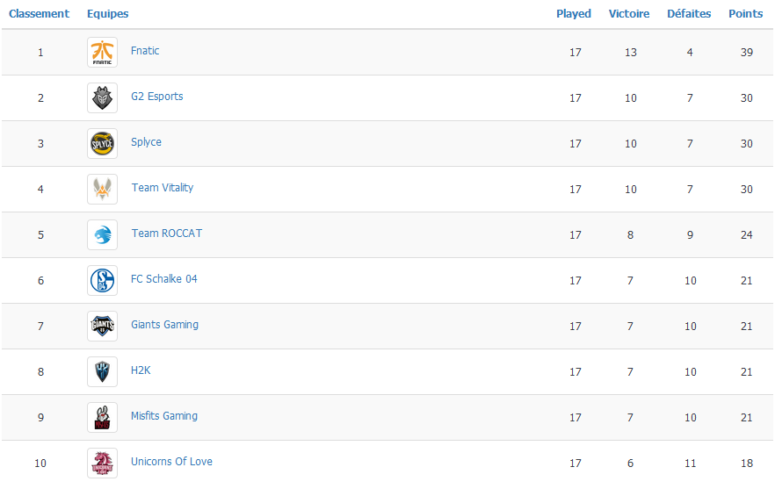Sort by the Défaites column header
Screen dimensions: 775x496
[x=689, y=14]
